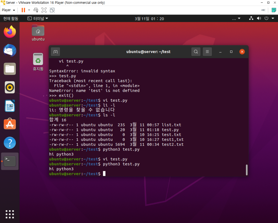Click the 5694 file size value
Screen dimensions: 278x223
[x=120, y=144]
